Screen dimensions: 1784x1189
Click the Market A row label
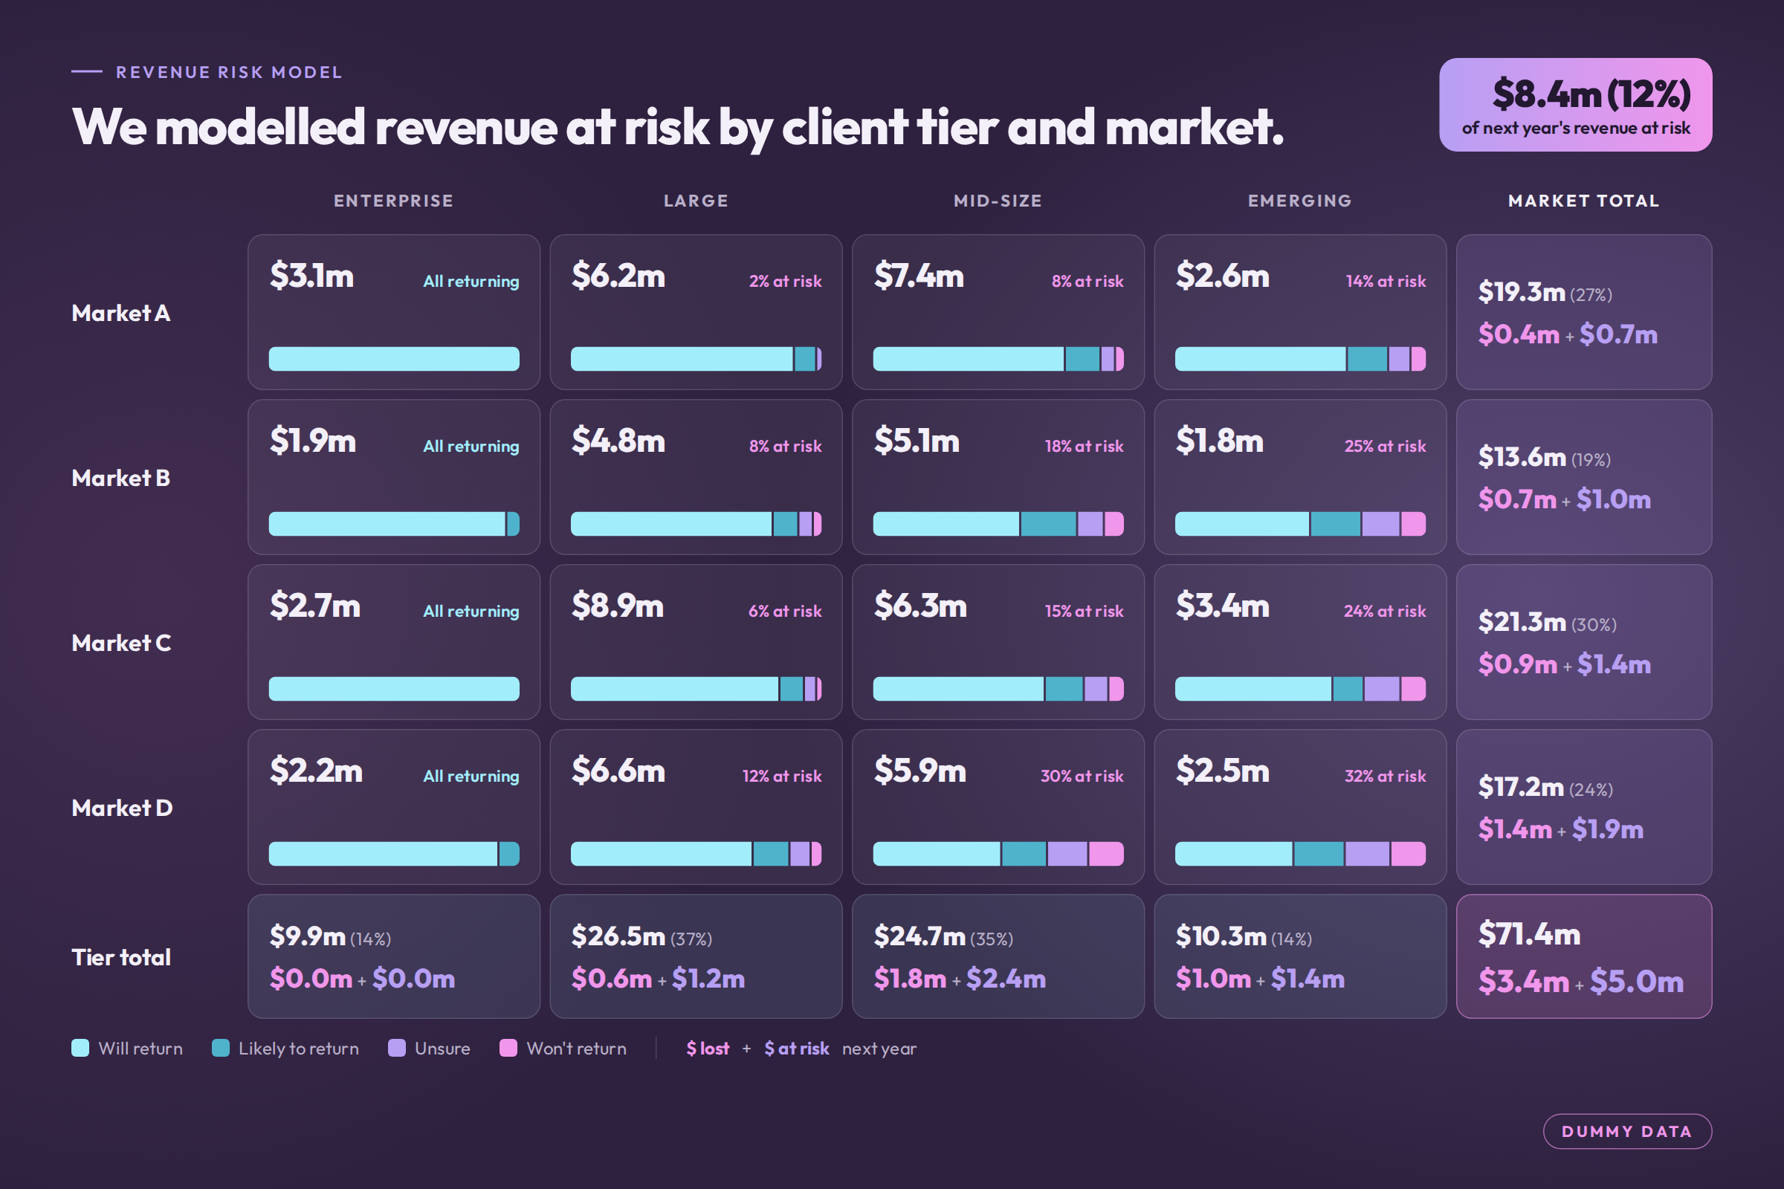click(120, 313)
